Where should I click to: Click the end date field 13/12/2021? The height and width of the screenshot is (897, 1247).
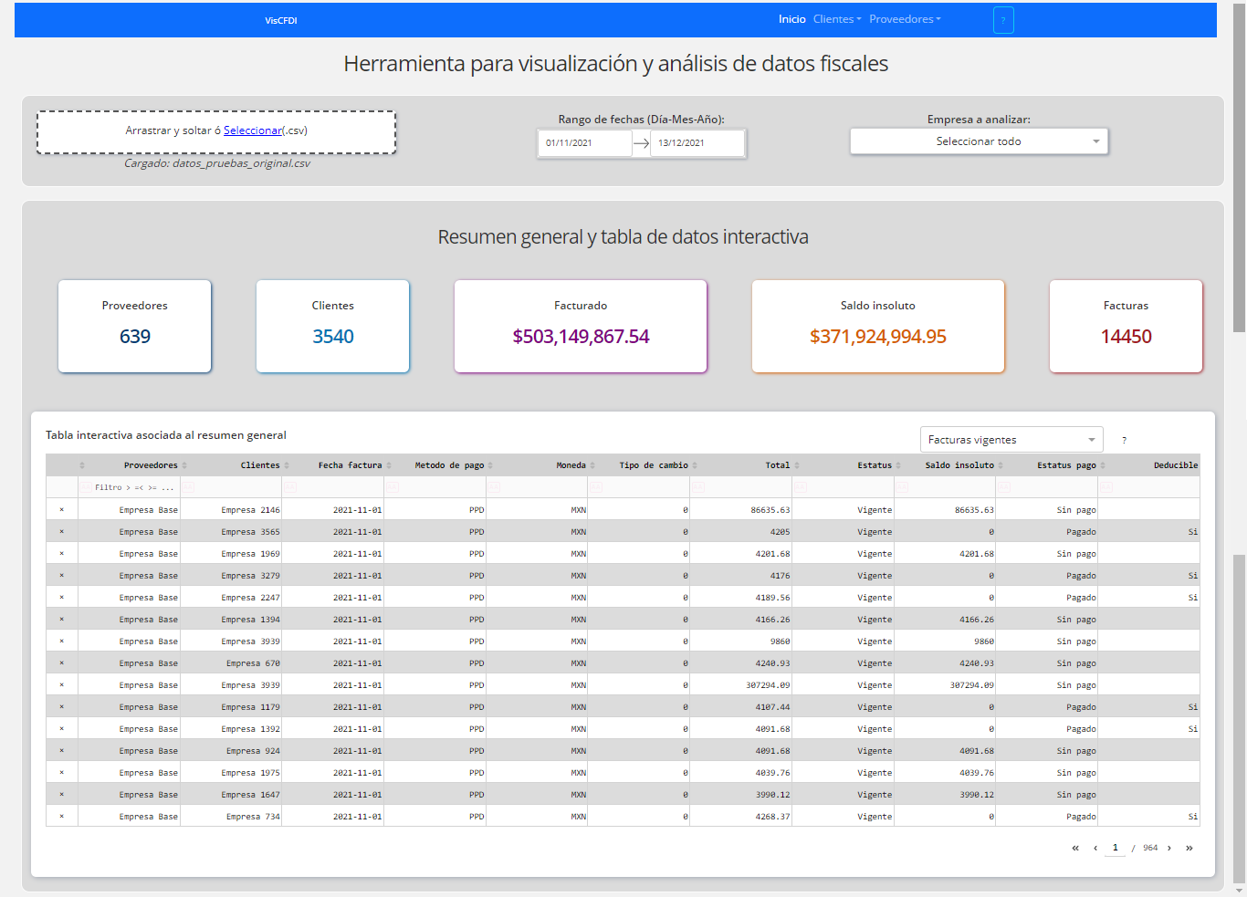pyautogui.click(x=697, y=143)
